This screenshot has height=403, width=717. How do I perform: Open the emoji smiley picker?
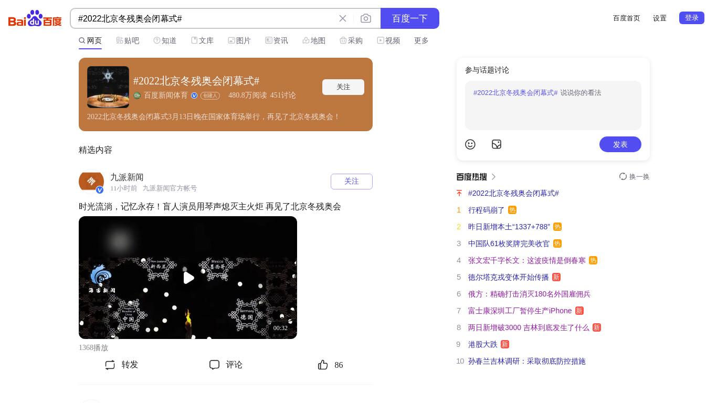(470, 144)
